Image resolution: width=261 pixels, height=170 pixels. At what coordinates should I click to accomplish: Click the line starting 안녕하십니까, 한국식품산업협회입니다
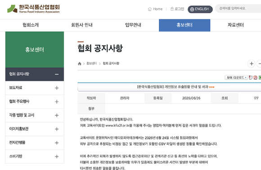[x=107, y=119]
